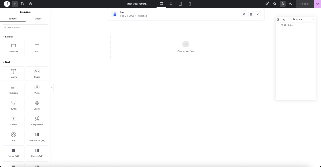Screen dimensions: 321x167
Task: Toggle the Structure layers panel icon
Action: coord(282,4)
